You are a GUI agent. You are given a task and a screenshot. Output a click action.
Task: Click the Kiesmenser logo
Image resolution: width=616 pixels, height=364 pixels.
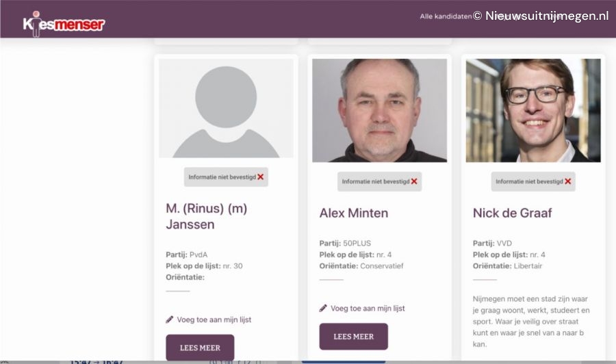click(x=64, y=23)
